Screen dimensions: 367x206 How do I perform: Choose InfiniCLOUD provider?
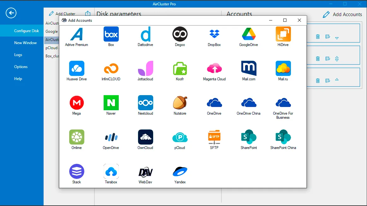tap(111, 69)
